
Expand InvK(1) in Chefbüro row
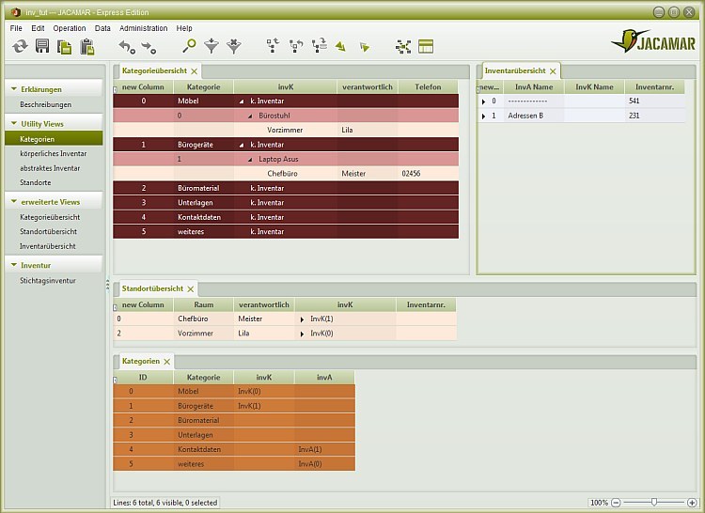pyautogui.click(x=302, y=319)
